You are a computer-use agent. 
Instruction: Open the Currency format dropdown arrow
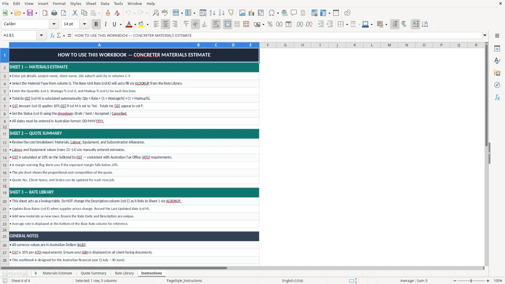(263, 24)
